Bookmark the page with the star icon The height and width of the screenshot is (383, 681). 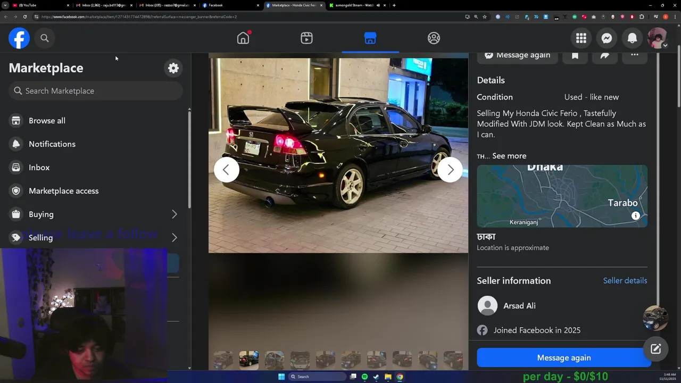[x=485, y=16]
